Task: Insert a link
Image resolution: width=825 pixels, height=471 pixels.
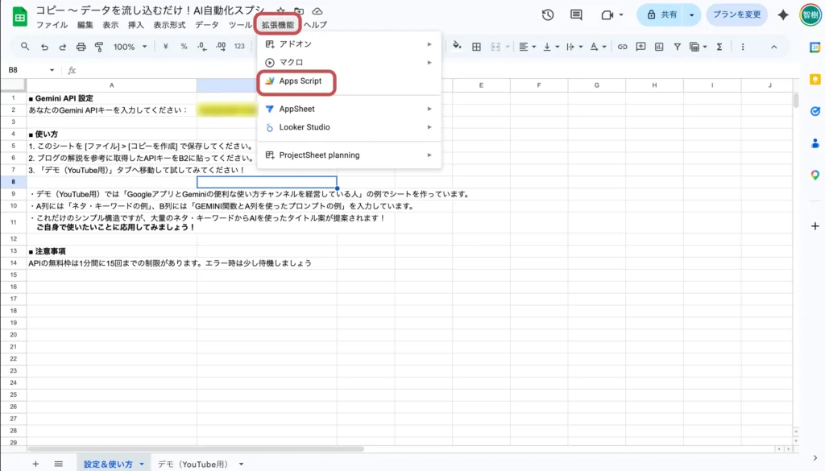Action: click(x=622, y=47)
